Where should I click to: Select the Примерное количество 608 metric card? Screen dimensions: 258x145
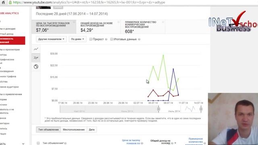pyautogui.click(x=143, y=27)
